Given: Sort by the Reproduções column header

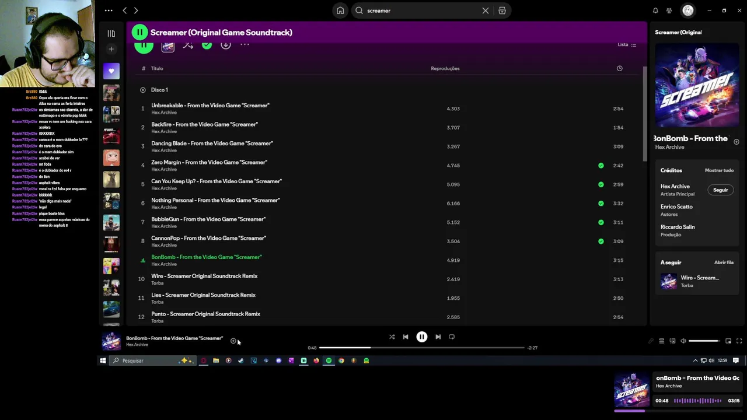Looking at the screenshot, I should tap(445, 68).
